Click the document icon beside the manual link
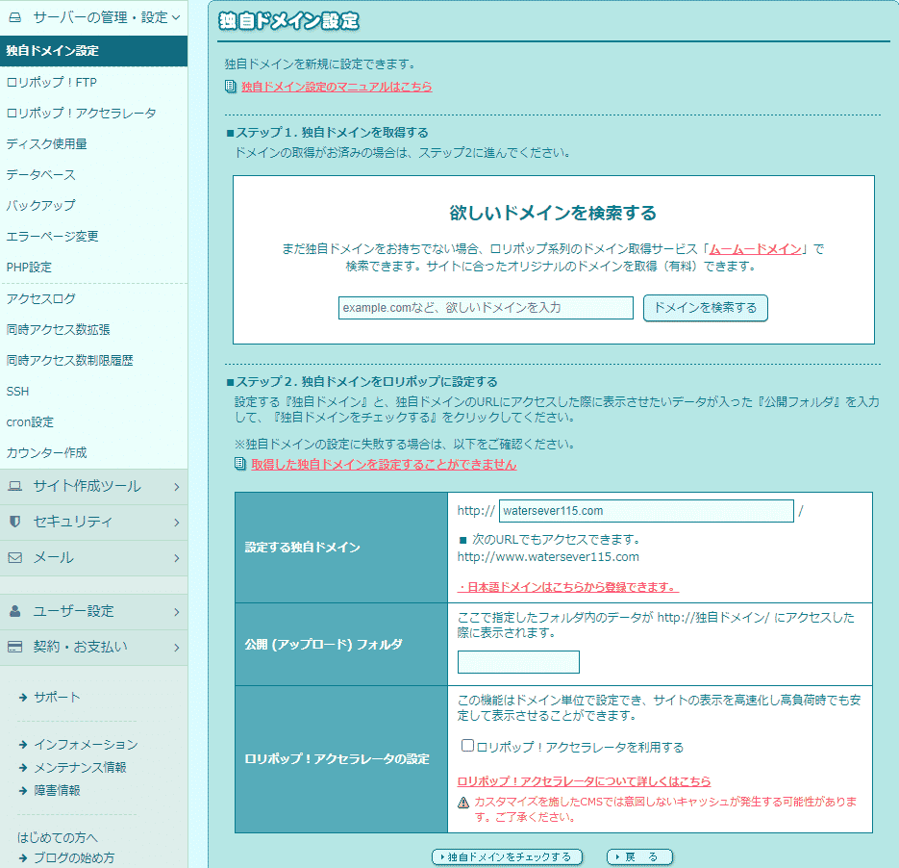 click(231, 87)
